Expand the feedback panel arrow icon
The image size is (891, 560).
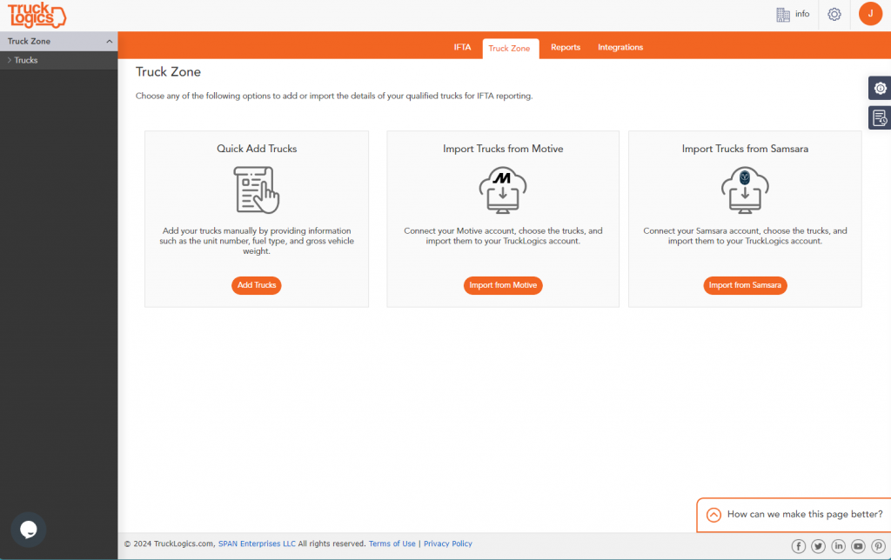(713, 515)
